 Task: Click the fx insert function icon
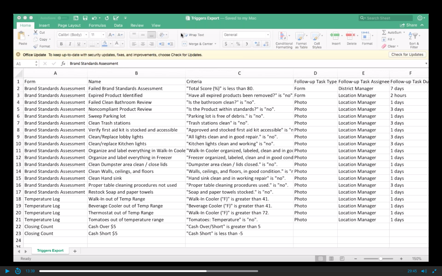(x=63, y=63)
